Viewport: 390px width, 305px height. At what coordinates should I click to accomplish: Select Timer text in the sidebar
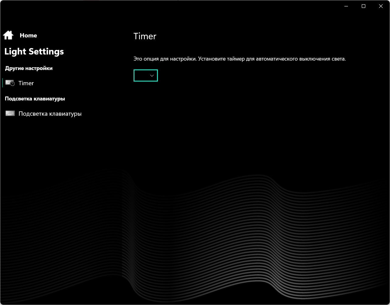coord(26,83)
